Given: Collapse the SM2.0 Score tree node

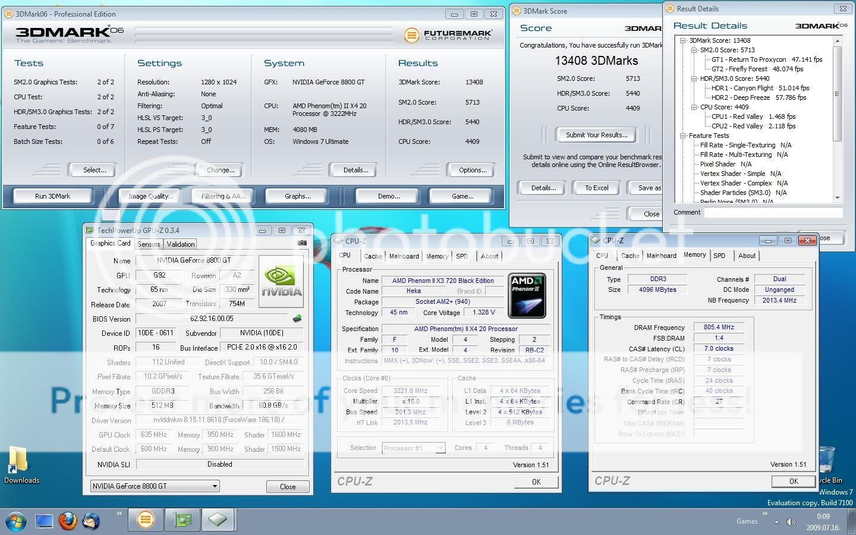Looking at the screenshot, I should (x=694, y=51).
